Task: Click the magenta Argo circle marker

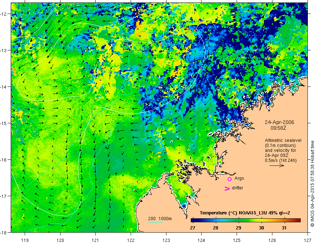Action: pyautogui.click(x=229, y=179)
